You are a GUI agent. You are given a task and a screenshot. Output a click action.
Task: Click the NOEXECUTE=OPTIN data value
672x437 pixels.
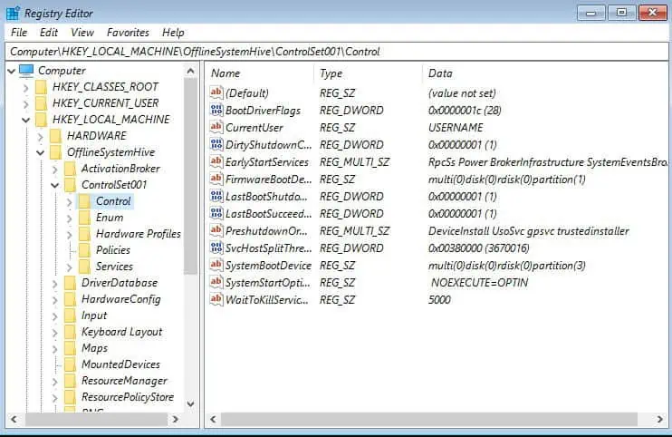(479, 283)
